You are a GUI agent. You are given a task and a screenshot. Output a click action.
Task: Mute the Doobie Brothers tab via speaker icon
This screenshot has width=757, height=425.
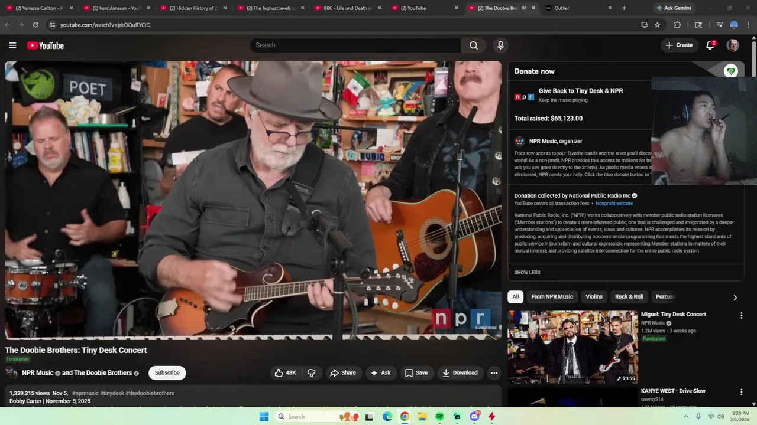click(523, 8)
